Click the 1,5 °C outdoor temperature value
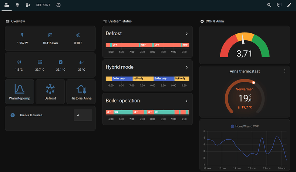The height and width of the screenshot is (172, 296). [x=19, y=70]
